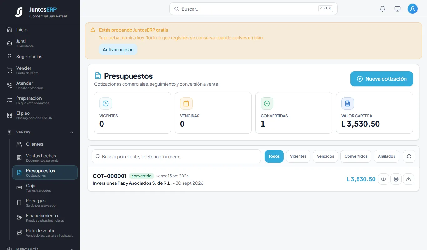
Task: Click the JuntosERP logo
Action: click(x=19, y=12)
